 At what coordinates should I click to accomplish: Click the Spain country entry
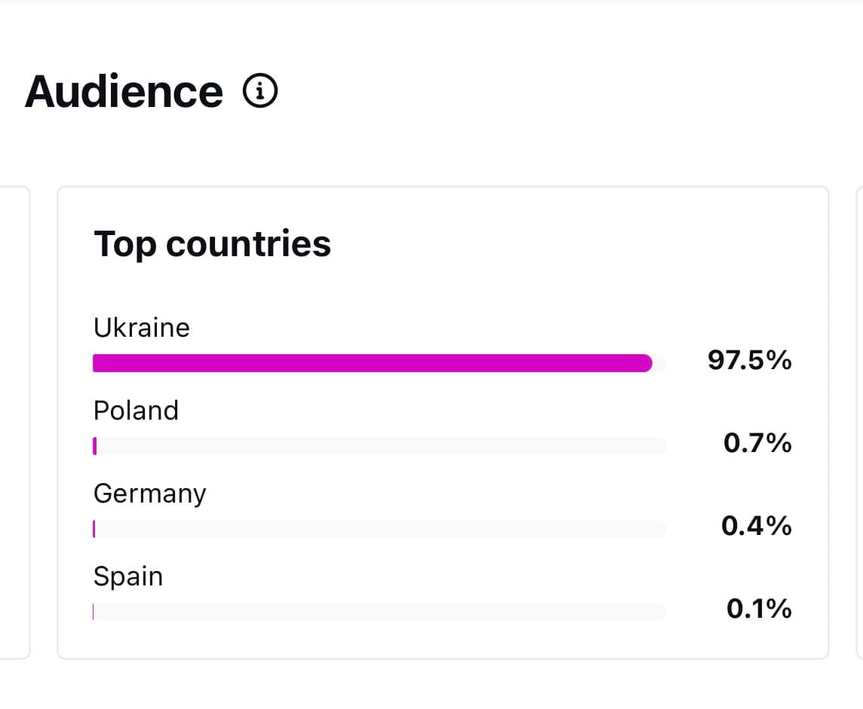(x=127, y=576)
